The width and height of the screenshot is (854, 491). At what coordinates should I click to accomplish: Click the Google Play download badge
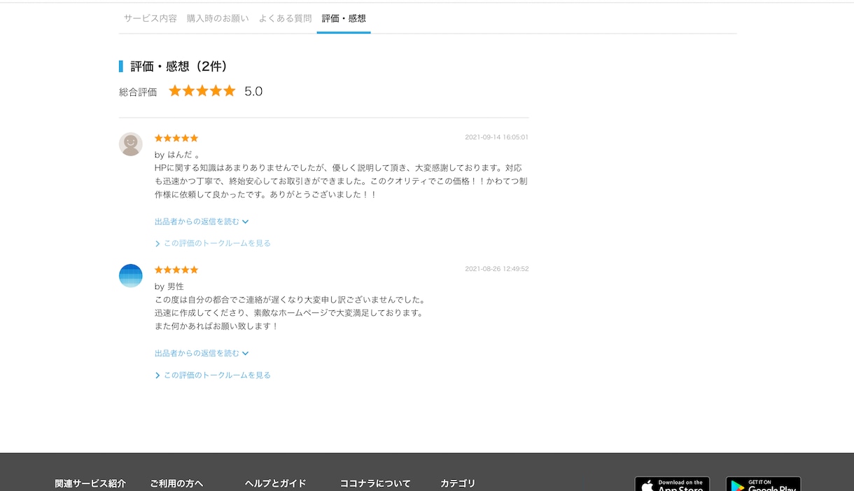pos(763,484)
